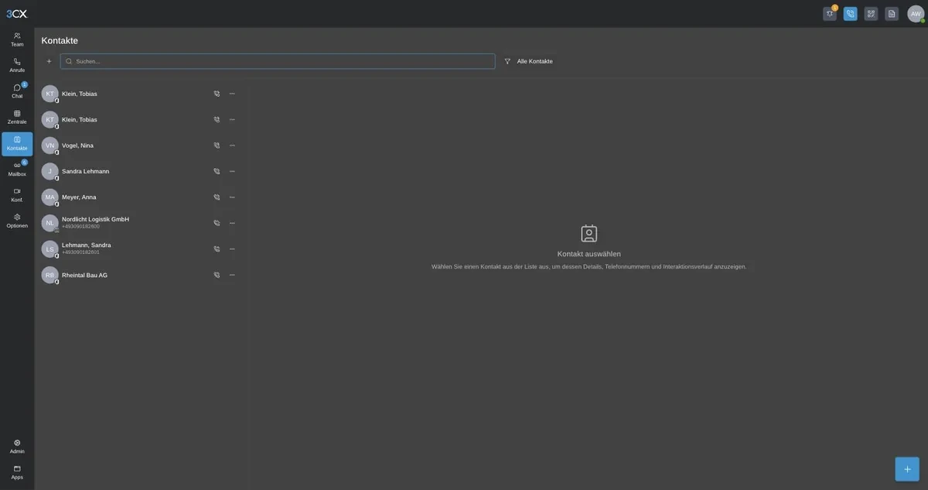928x490 pixels.
Task: Call Nordlicht Logistik GmbH via phone icon
Action: (x=217, y=223)
